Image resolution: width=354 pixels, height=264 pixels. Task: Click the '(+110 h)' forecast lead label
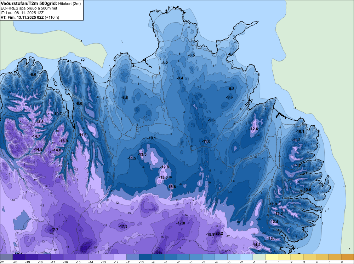(52, 17)
